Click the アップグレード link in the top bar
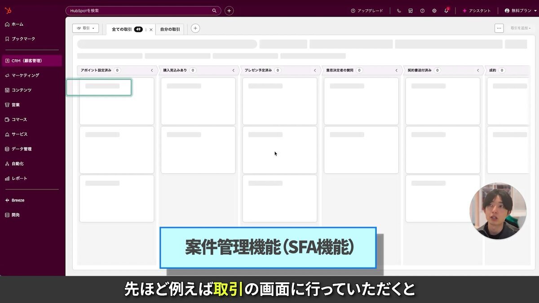Viewport: 539px width, 303px height. (367, 10)
